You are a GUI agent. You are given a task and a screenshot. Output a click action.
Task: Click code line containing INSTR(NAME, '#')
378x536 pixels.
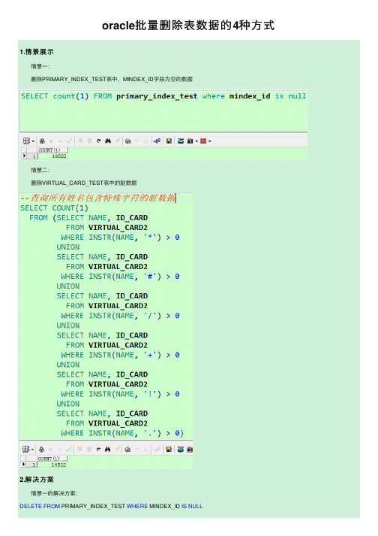tap(121, 277)
